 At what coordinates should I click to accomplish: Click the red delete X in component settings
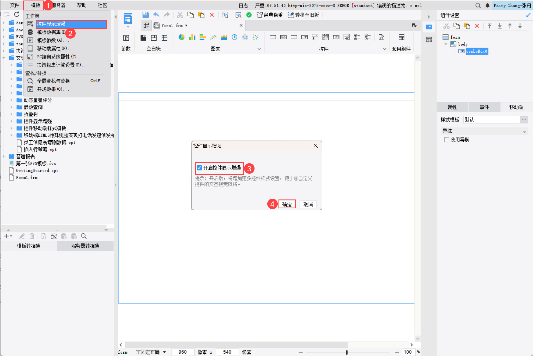[x=477, y=26]
